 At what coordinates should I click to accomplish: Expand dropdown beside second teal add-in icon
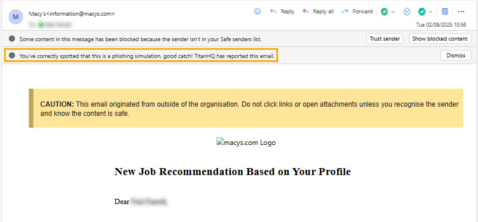coord(430,12)
